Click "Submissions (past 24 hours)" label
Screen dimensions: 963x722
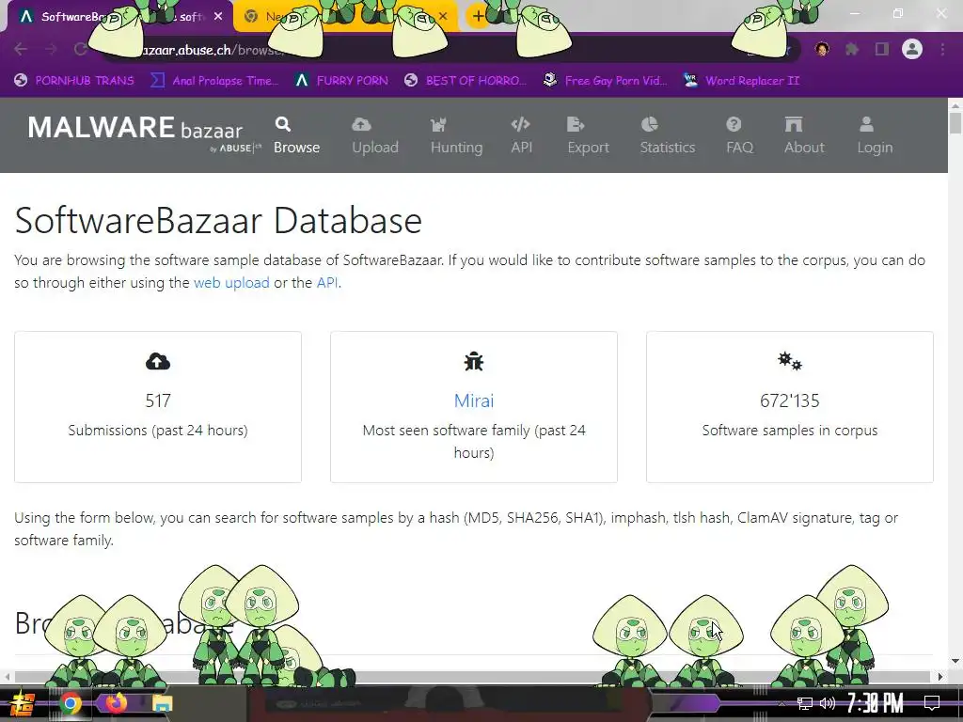[x=158, y=431]
